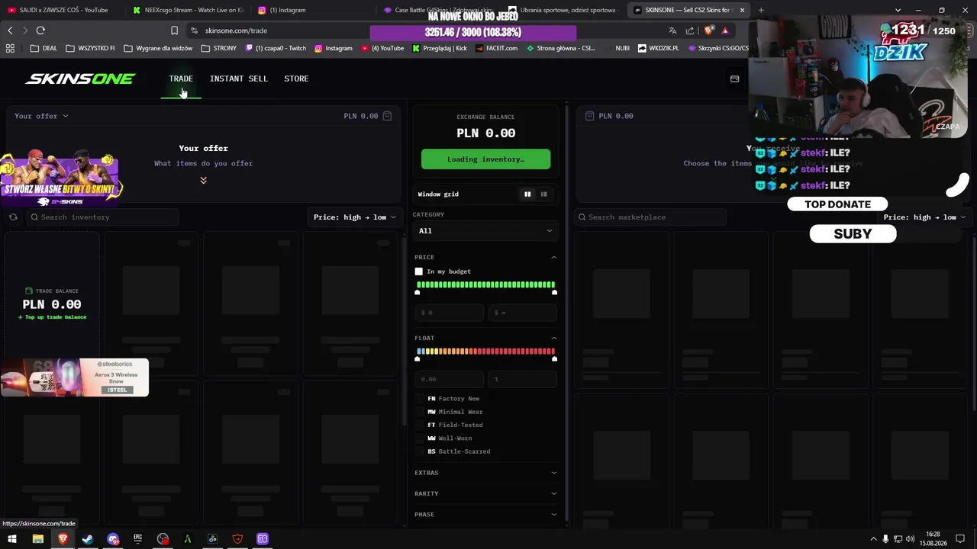Check the Well-Worn wear filter
This screenshot has width=977, height=549.
tap(419, 438)
